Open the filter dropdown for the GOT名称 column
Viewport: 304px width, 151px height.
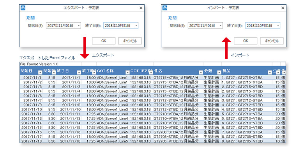coord(127,73)
